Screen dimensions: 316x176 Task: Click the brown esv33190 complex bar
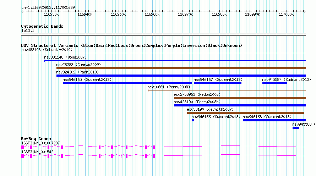[x=245, y=113]
